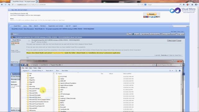Click the Adblock icon in Firefox toolbar
The width and height of the screenshot is (199, 112).
click(x=187, y=5)
